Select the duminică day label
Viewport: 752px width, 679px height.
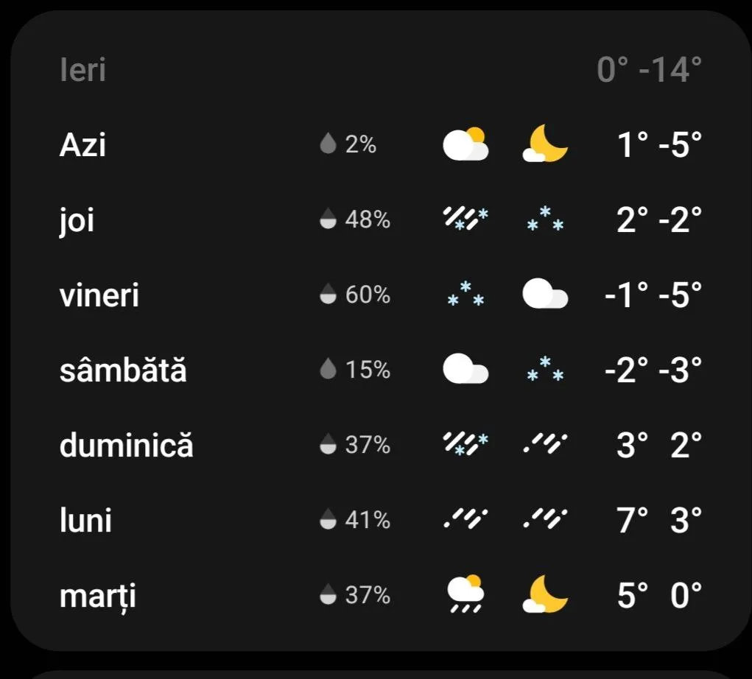click(x=126, y=445)
